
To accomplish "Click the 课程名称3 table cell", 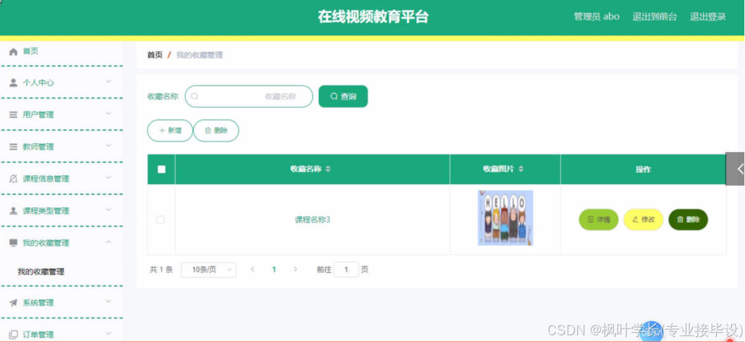I will [313, 220].
